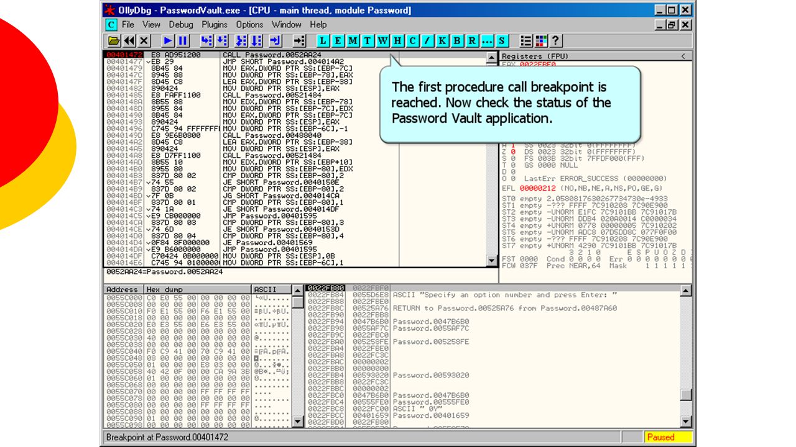The image size is (796, 447).
Task: Select the JMP Password.00401595 line at 004014C5
Action: pos(295,215)
